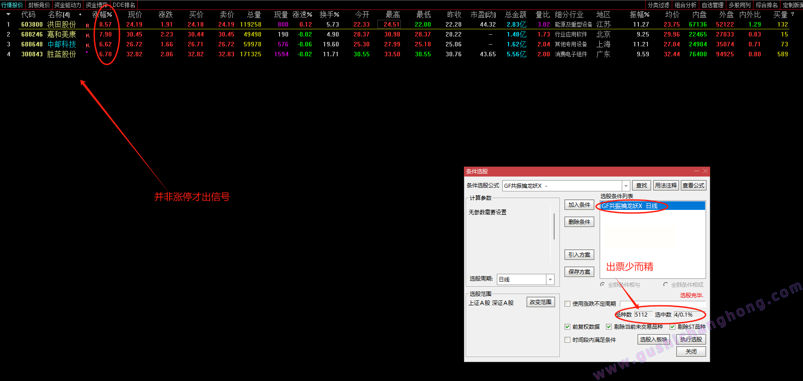Screen dimensions: 803x381
Task: Enable the 使用涨跌不定周期 checkbox
Action: tap(568, 304)
